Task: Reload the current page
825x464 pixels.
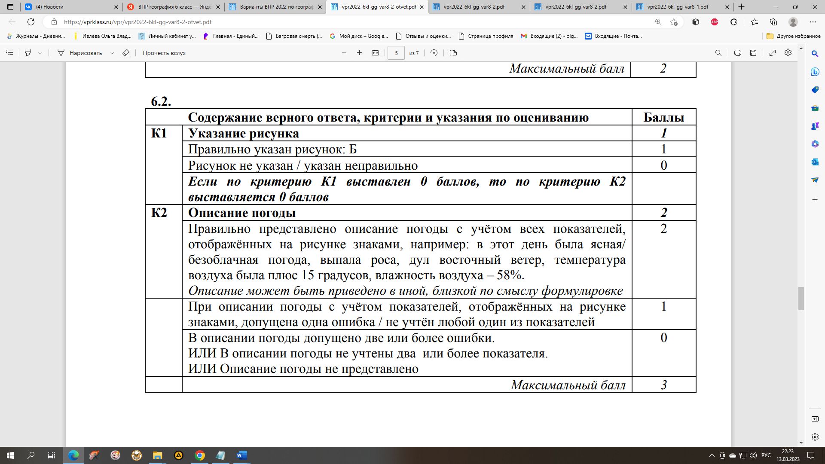Action: pyautogui.click(x=31, y=22)
